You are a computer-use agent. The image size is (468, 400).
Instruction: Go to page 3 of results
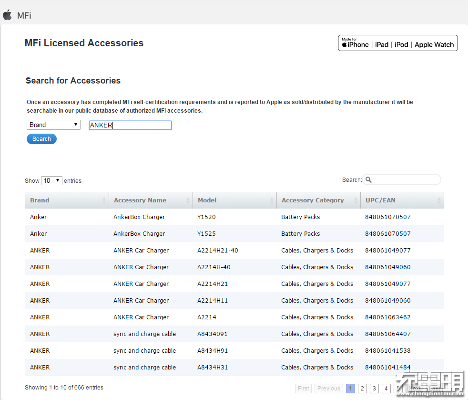pyautogui.click(x=374, y=389)
